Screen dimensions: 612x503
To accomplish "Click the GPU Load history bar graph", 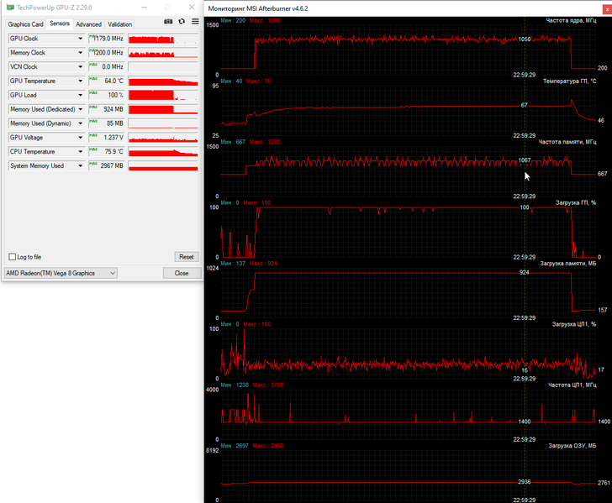I will click(x=163, y=95).
